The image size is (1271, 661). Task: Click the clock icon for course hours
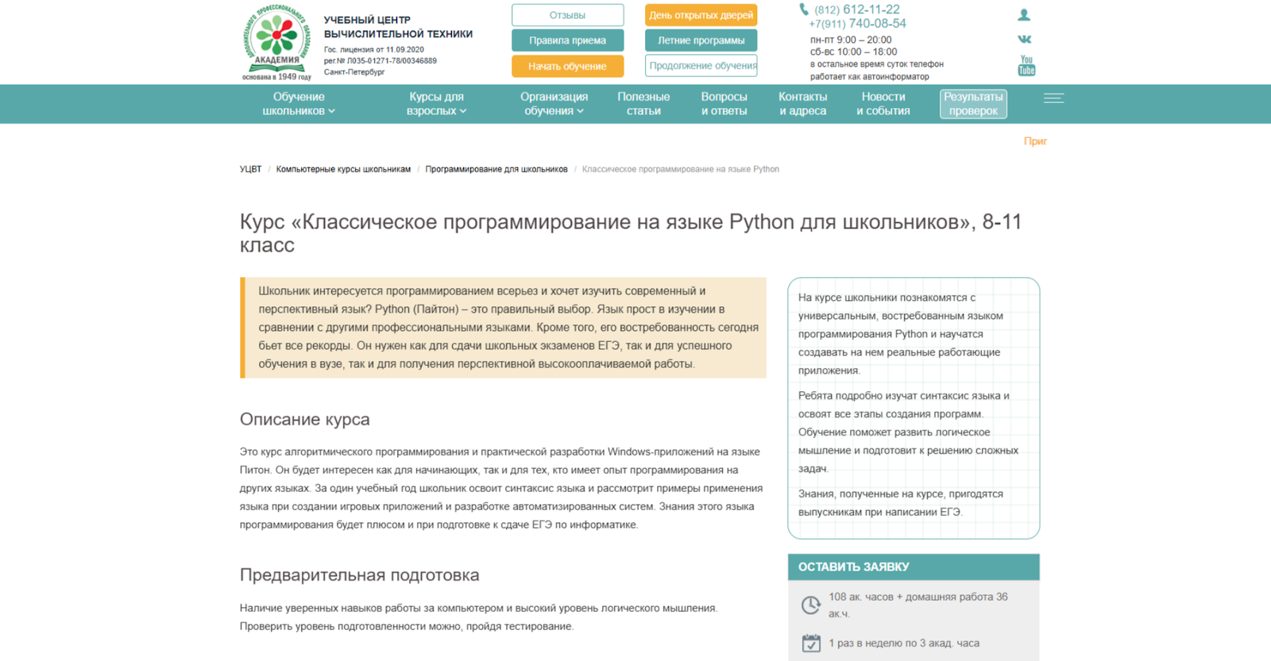click(x=810, y=605)
